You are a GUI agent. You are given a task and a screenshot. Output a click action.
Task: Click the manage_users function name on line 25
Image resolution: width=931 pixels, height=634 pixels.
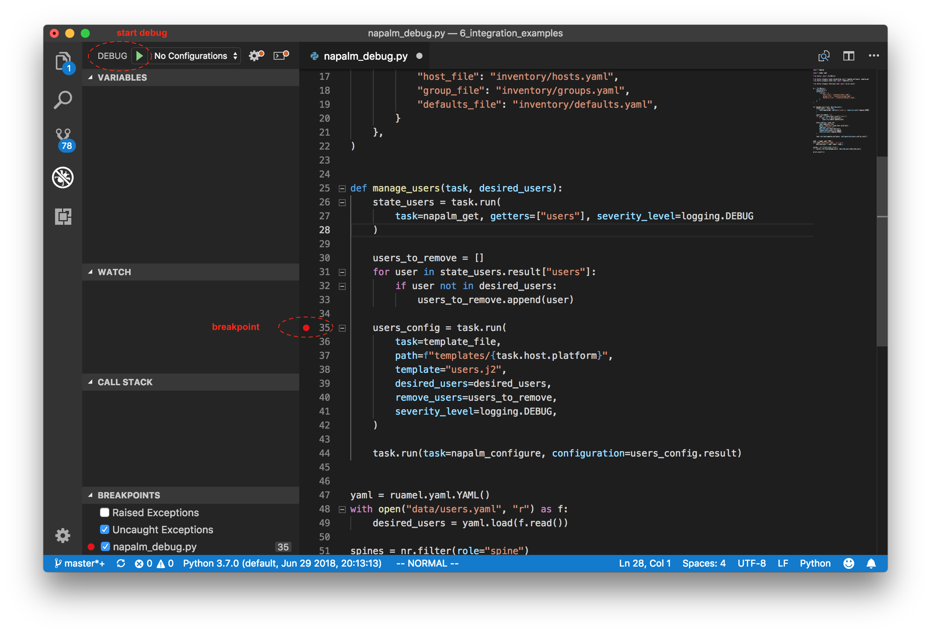[x=406, y=188]
